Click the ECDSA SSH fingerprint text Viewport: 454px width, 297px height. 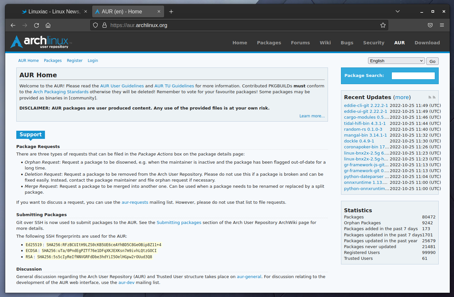[91, 251]
